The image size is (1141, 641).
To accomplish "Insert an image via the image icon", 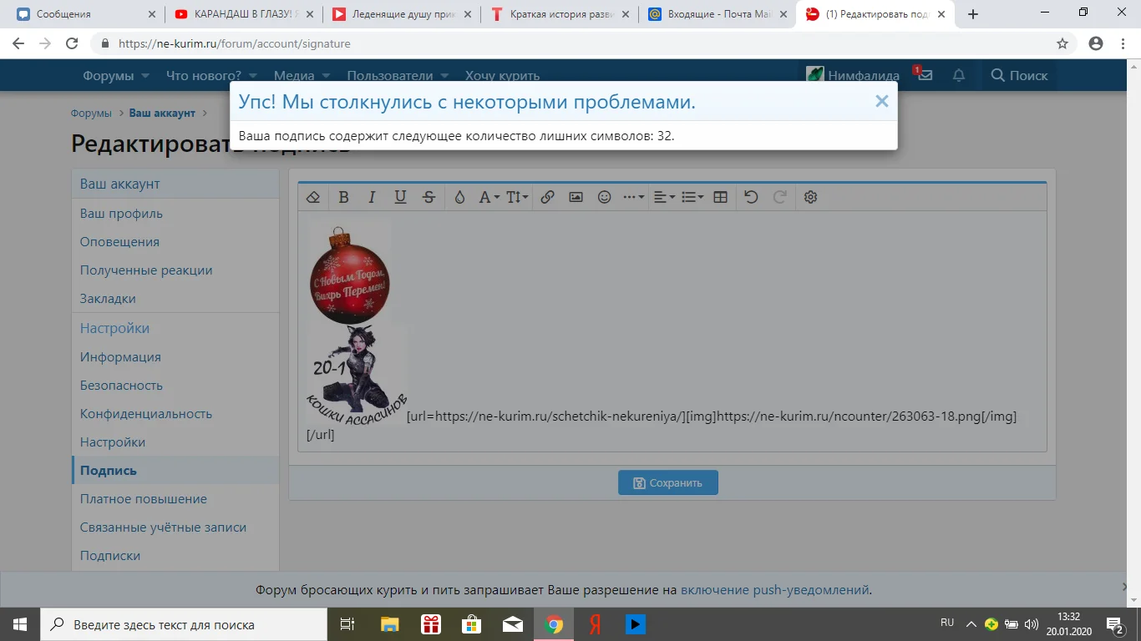I will [576, 197].
